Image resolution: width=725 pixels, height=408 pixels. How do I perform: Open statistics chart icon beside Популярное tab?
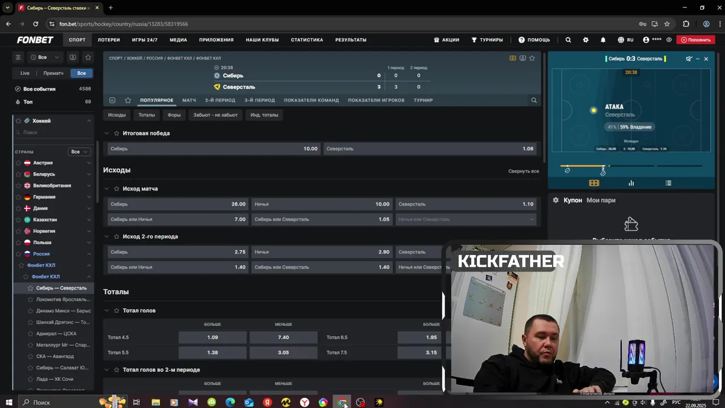[x=112, y=100]
